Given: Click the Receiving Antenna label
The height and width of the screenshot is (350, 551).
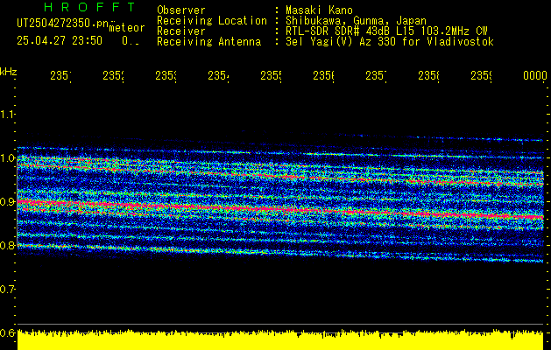Looking at the screenshot, I should pyautogui.click(x=208, y=42).
